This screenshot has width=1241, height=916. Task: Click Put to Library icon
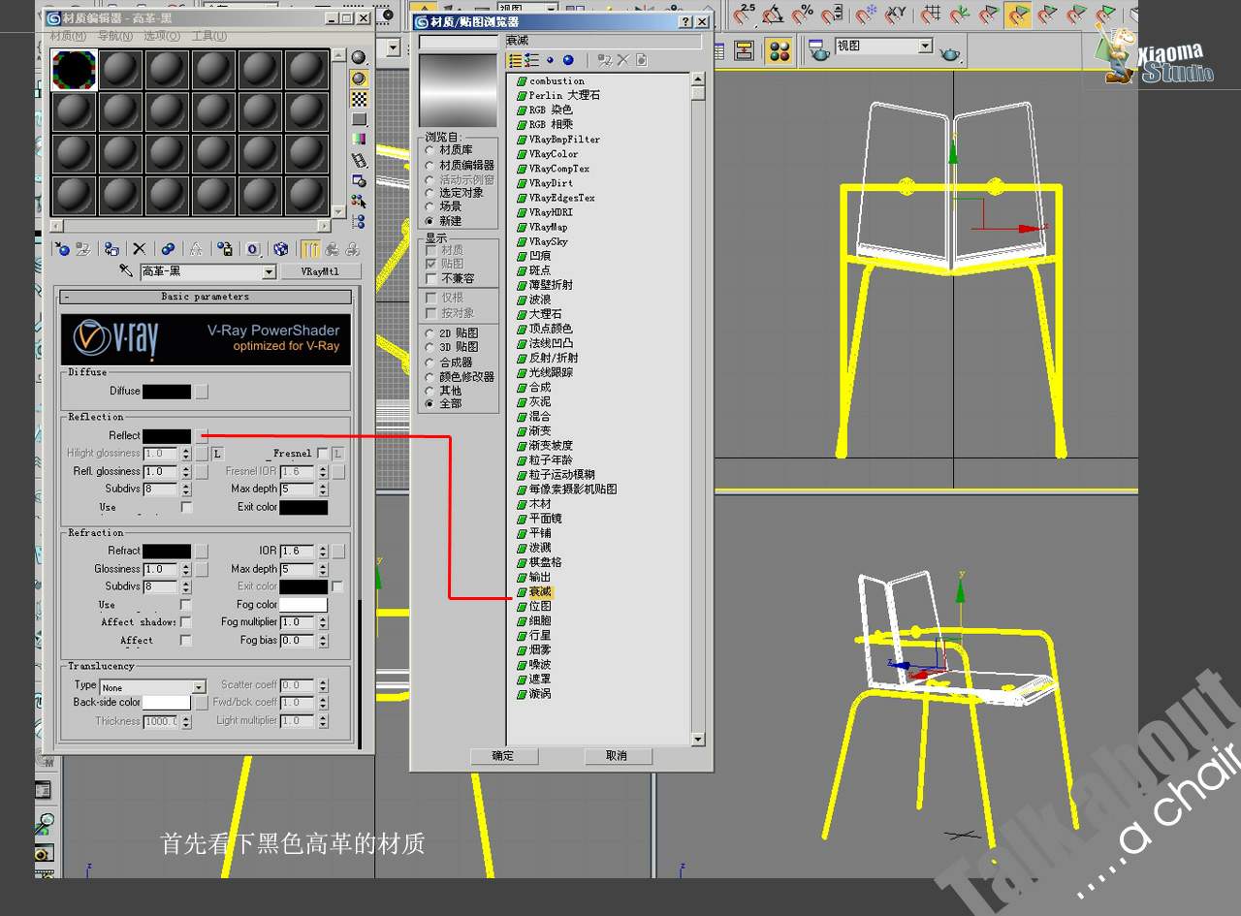click(x=225, y=249)
